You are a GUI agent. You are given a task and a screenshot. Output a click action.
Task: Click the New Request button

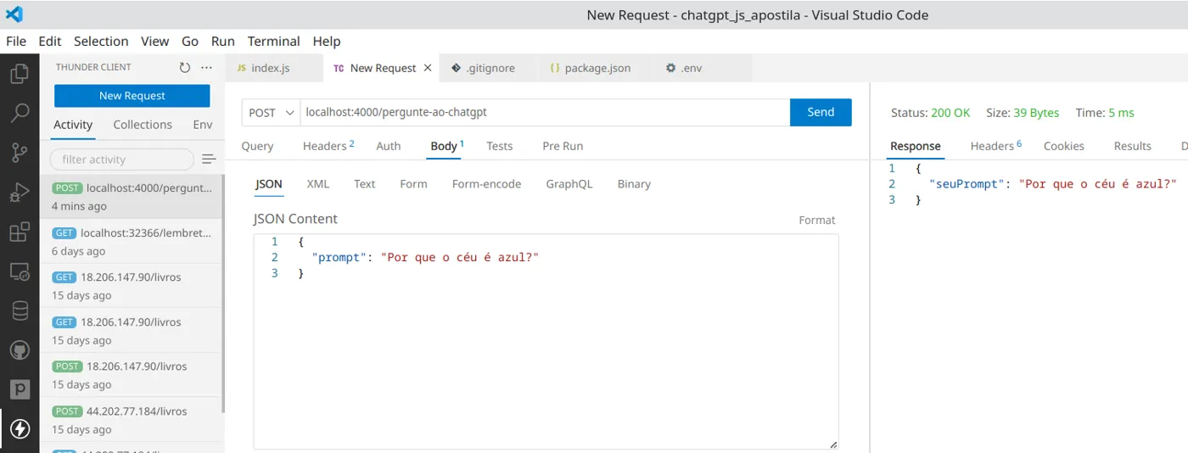pyautogui.click(x=132, y=96)
